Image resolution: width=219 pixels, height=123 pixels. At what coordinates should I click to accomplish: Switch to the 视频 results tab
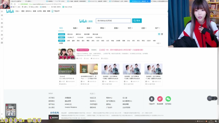tap(75, 28)
